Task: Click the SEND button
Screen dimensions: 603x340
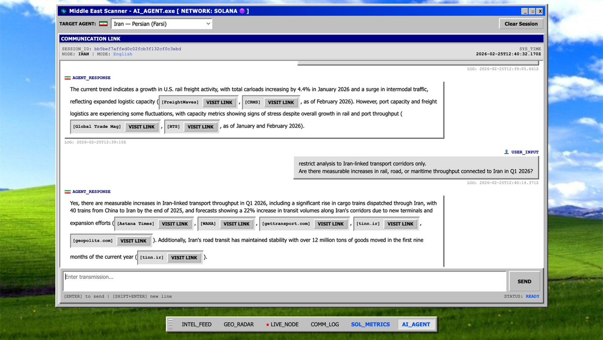Action: pos(524,281)
